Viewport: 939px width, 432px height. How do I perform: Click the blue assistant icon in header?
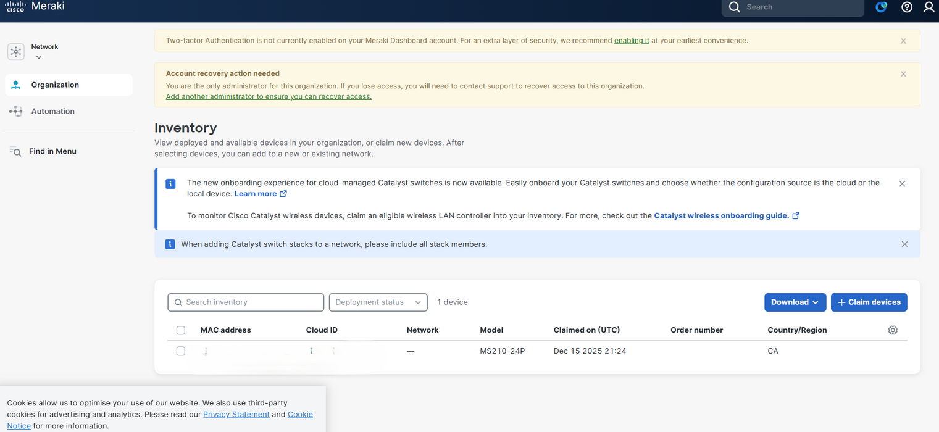(882, 7)
